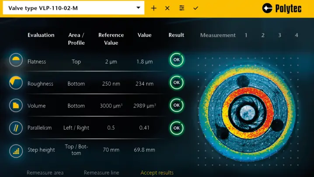Open the sliders settings icon
This screenshot has height=177, width=314.
[181, 8]
